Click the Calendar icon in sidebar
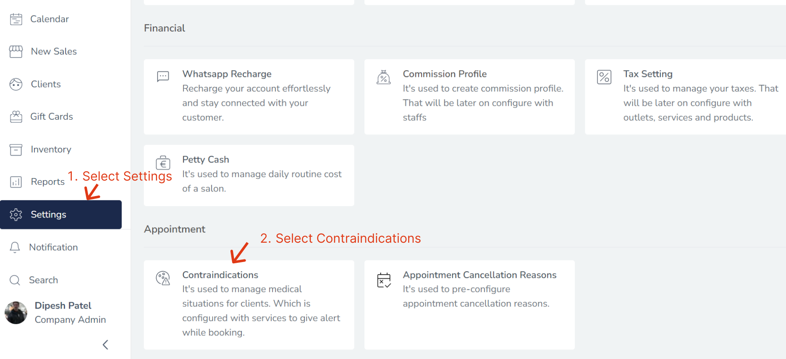The width and height of the screenshot is (786, 359). pos(16,19)
